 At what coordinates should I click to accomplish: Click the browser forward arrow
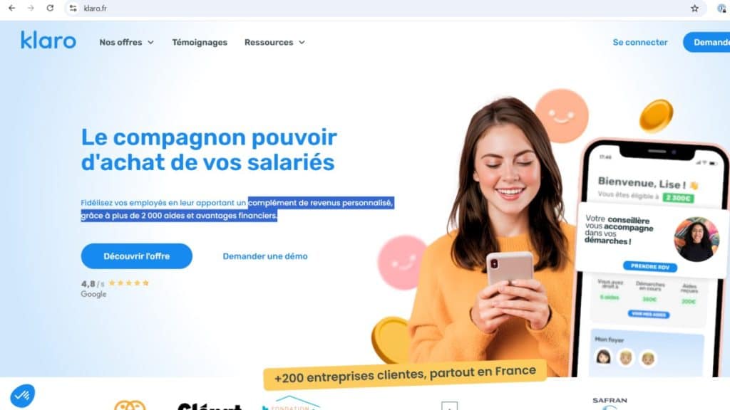[x=31, y=8]
